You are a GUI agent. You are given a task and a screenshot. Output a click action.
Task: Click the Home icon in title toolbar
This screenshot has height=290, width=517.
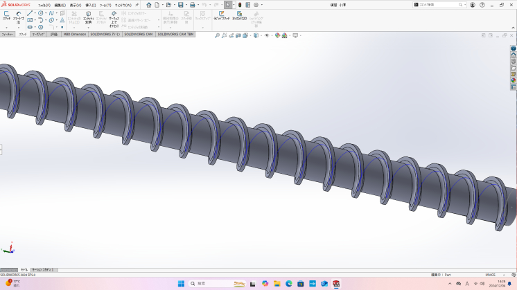click(x=149, y=5)
